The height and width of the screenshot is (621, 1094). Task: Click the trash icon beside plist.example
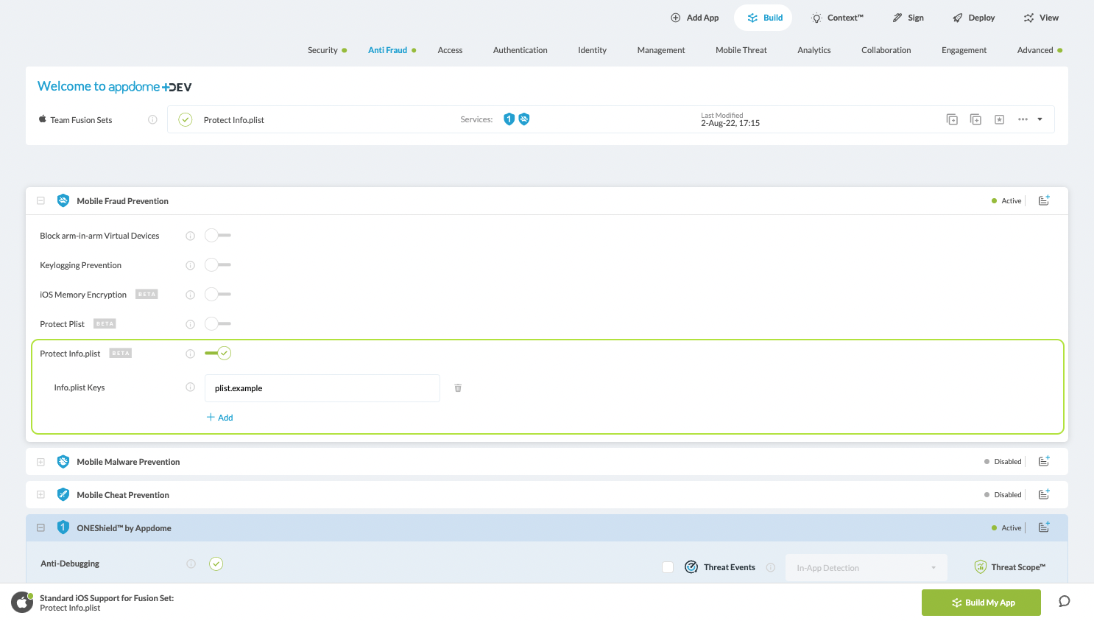coord(458,388)
